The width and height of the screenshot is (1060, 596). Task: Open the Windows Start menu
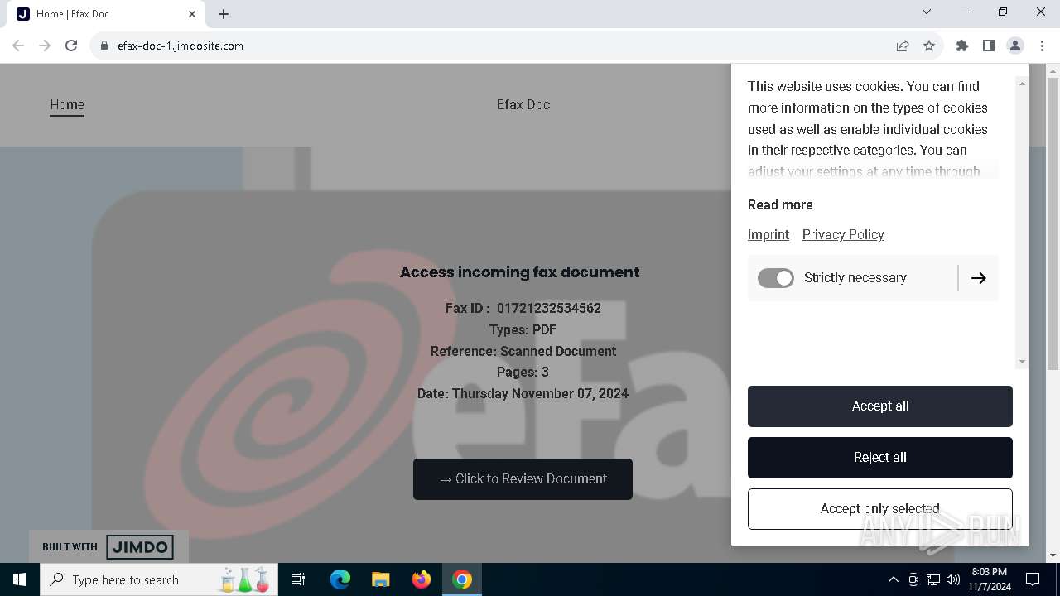pos(20,579)
